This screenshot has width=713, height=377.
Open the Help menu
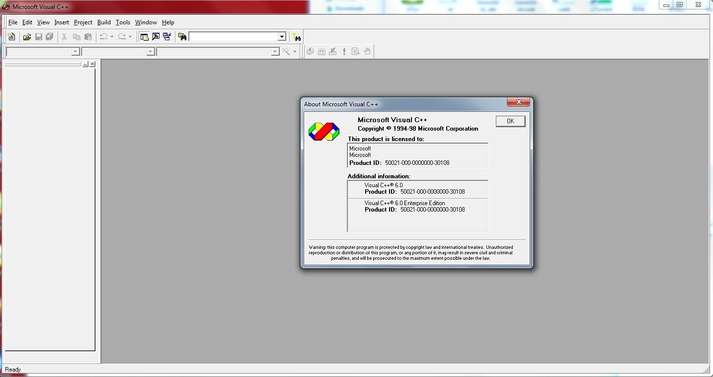[x=168, y=22]
